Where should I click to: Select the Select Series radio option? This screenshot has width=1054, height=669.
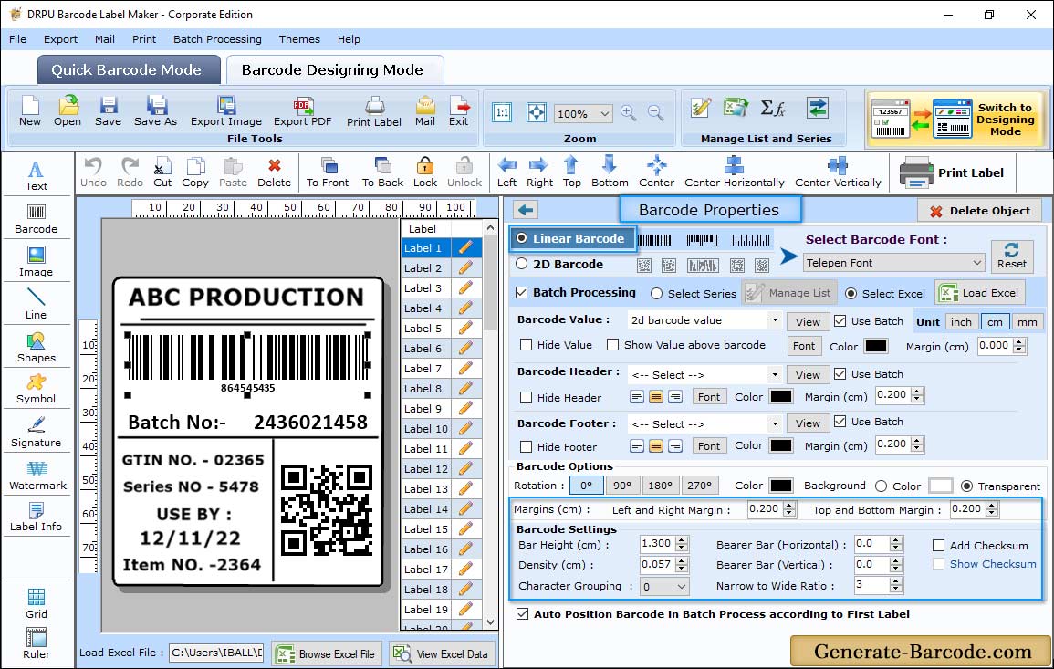click(657, 294)
